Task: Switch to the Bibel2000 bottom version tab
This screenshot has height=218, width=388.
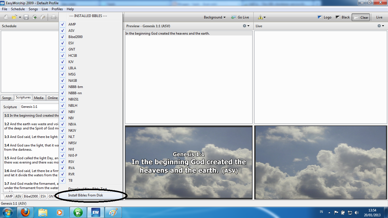Action: tap(31, 196)
